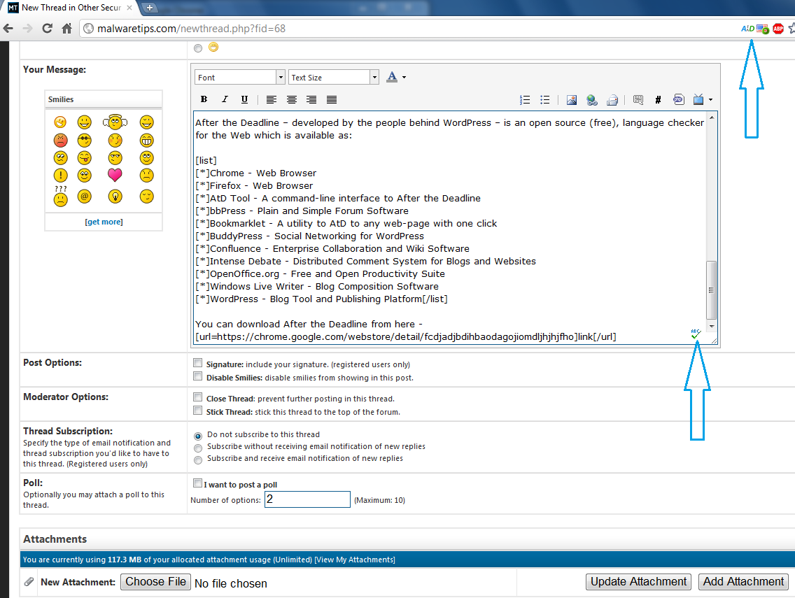795x598 pixels.
Task: Open the Font dropdown
Action: (x=240, y=77)
